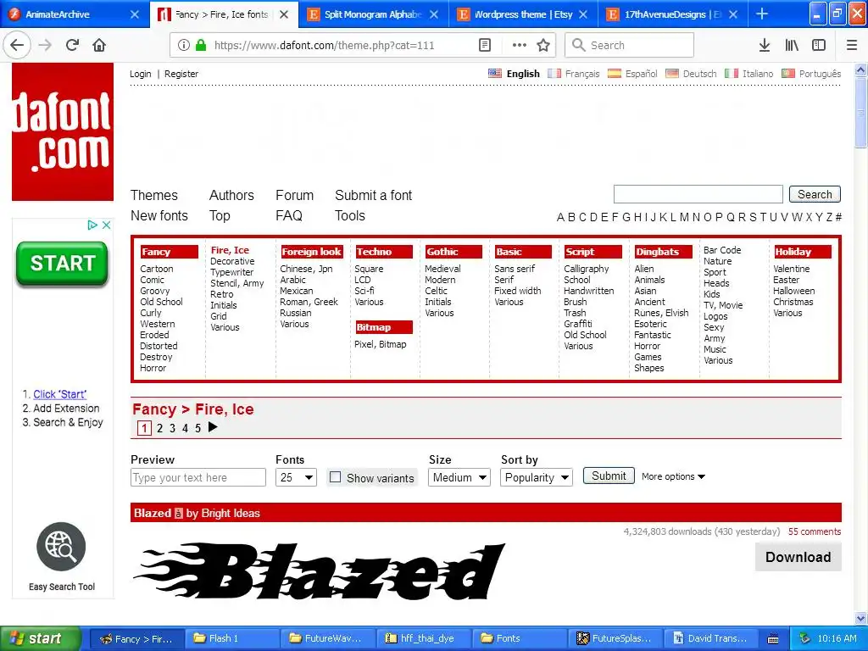
Task: Open Submit a font page
Action: (x=373, y=196)
